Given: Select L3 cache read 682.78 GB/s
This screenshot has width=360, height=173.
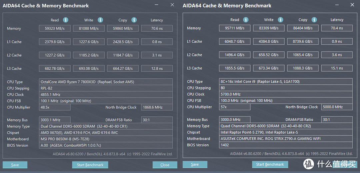Looking at the screenshot, I should tap(55, 68).
